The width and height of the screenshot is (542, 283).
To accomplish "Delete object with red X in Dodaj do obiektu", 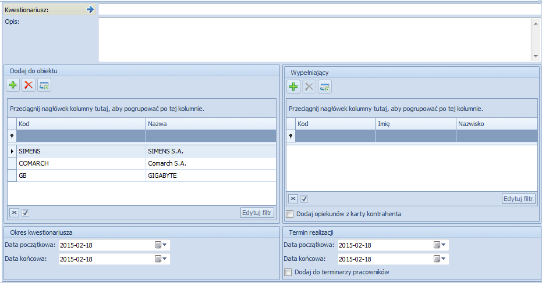I will pos(29,85).
